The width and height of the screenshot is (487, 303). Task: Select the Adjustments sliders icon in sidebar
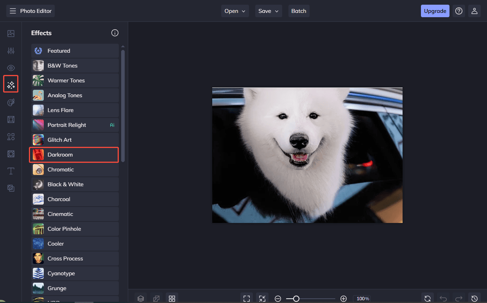click(x=11, y=50)
